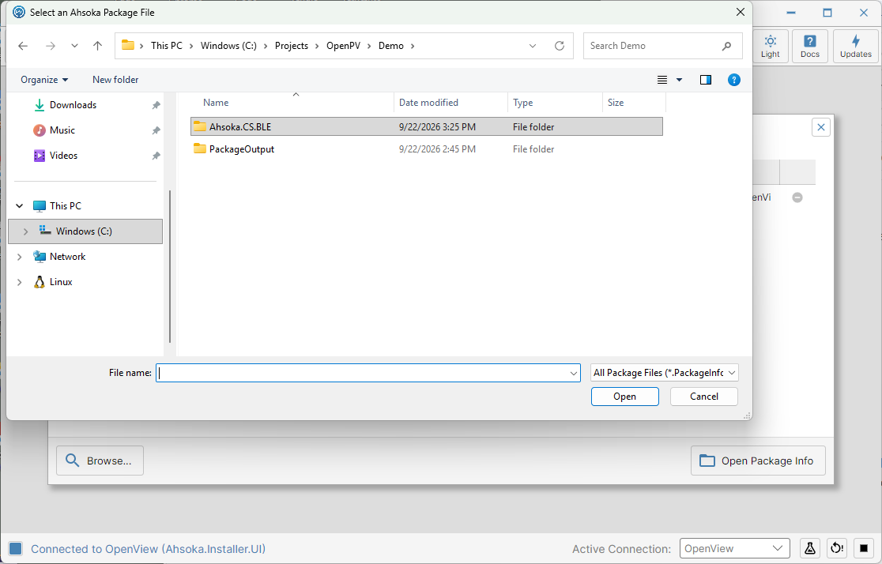
Task: Click the Ahsoka.CS.BLE folder icon
Action: tap(200, 126)
